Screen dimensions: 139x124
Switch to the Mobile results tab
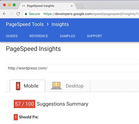(x=27, y=86)
